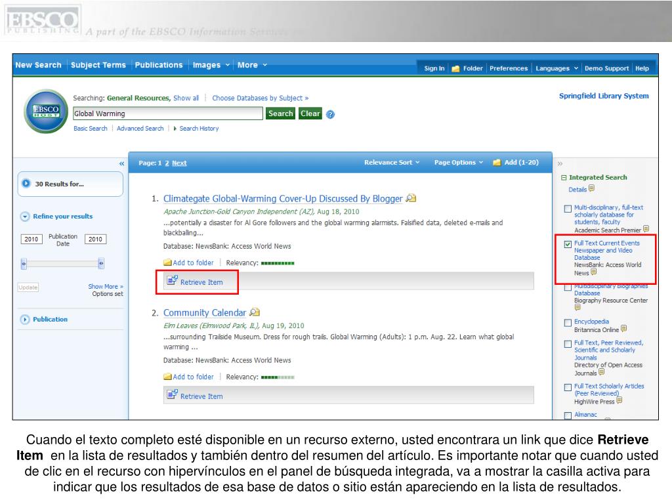Open the Relevance Sort dropdown

click(392, 163)
